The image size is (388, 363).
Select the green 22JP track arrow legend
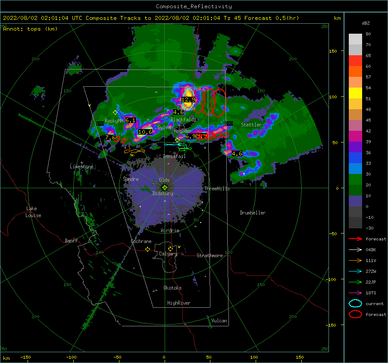coord(355,282)
